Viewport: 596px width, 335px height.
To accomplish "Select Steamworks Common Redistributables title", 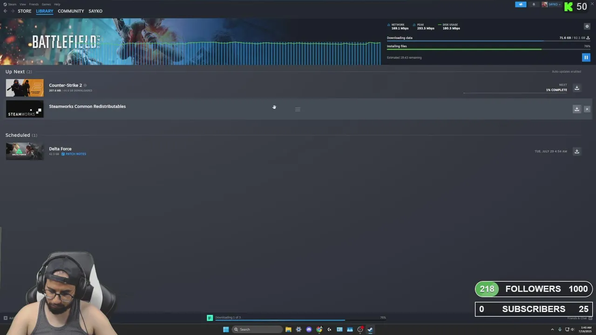I will pyautogui.click(x=87, y=107).
